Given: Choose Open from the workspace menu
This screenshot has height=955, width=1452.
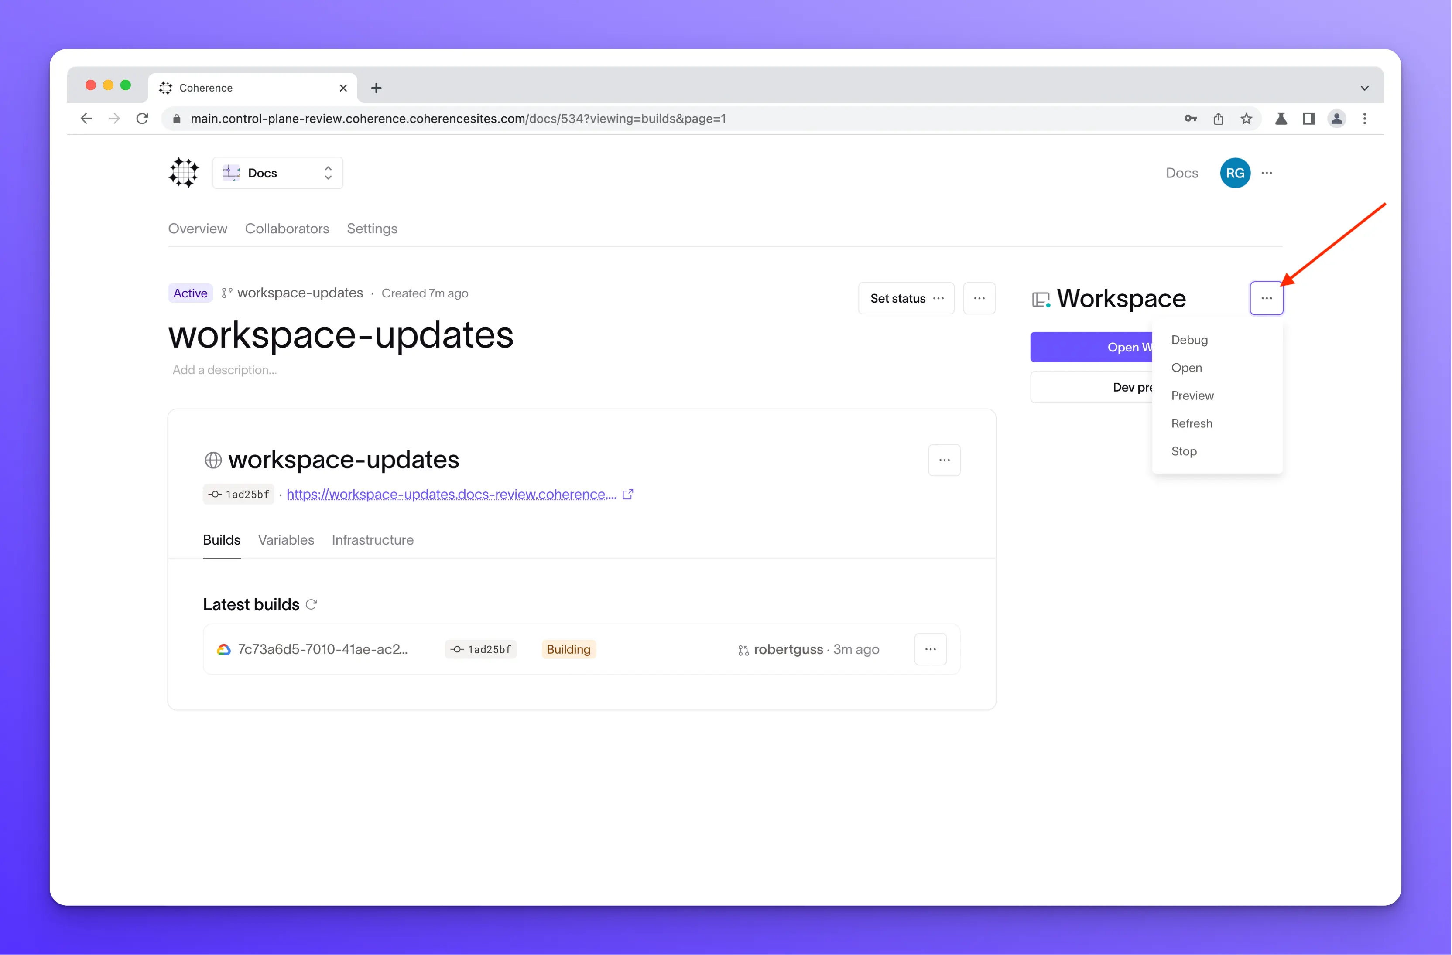Looking at the screenshot, I should pyautogui.click(x=1186, y=368).
